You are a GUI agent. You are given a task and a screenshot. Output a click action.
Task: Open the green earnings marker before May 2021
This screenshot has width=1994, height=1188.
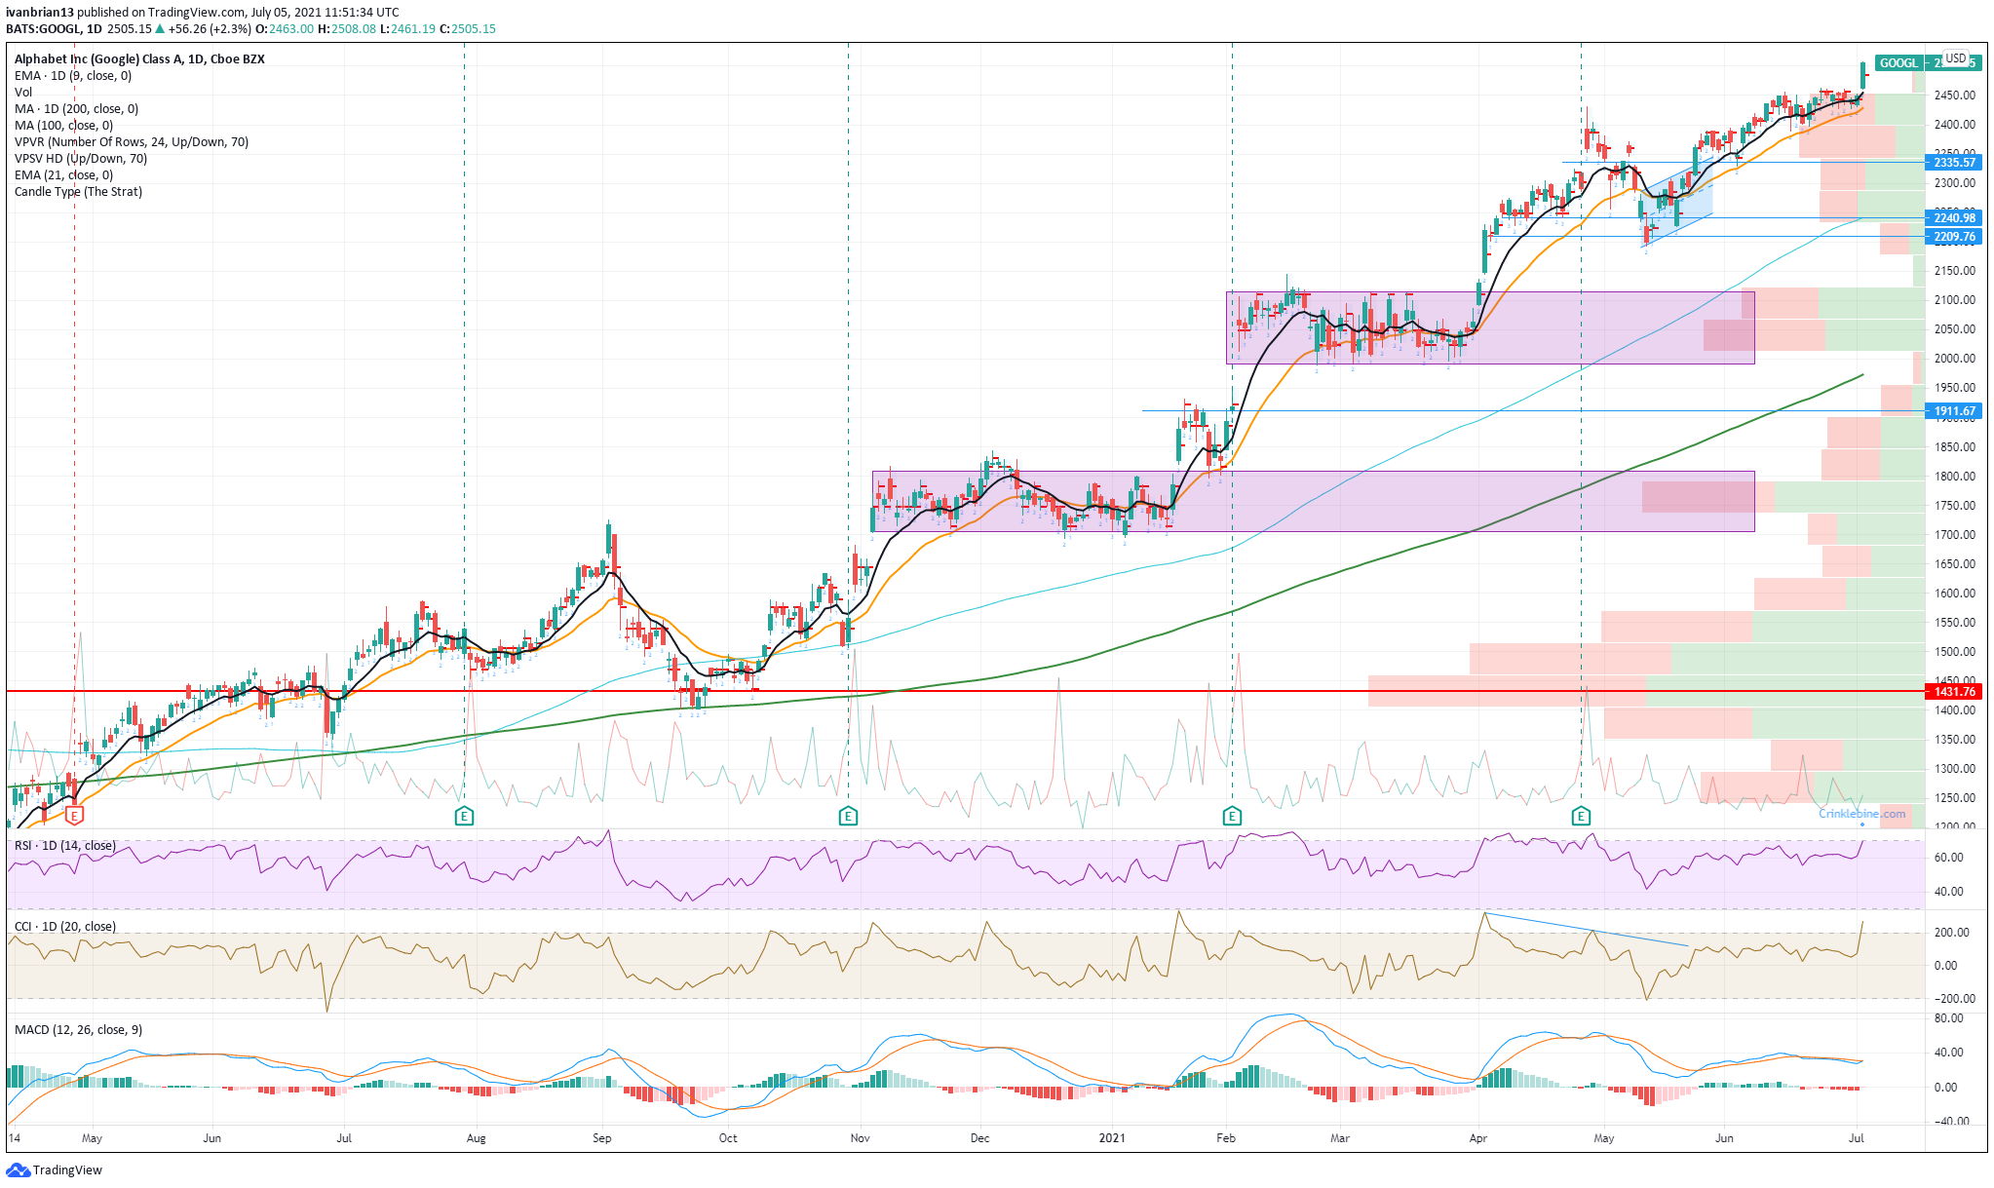tap(1581, 816)
